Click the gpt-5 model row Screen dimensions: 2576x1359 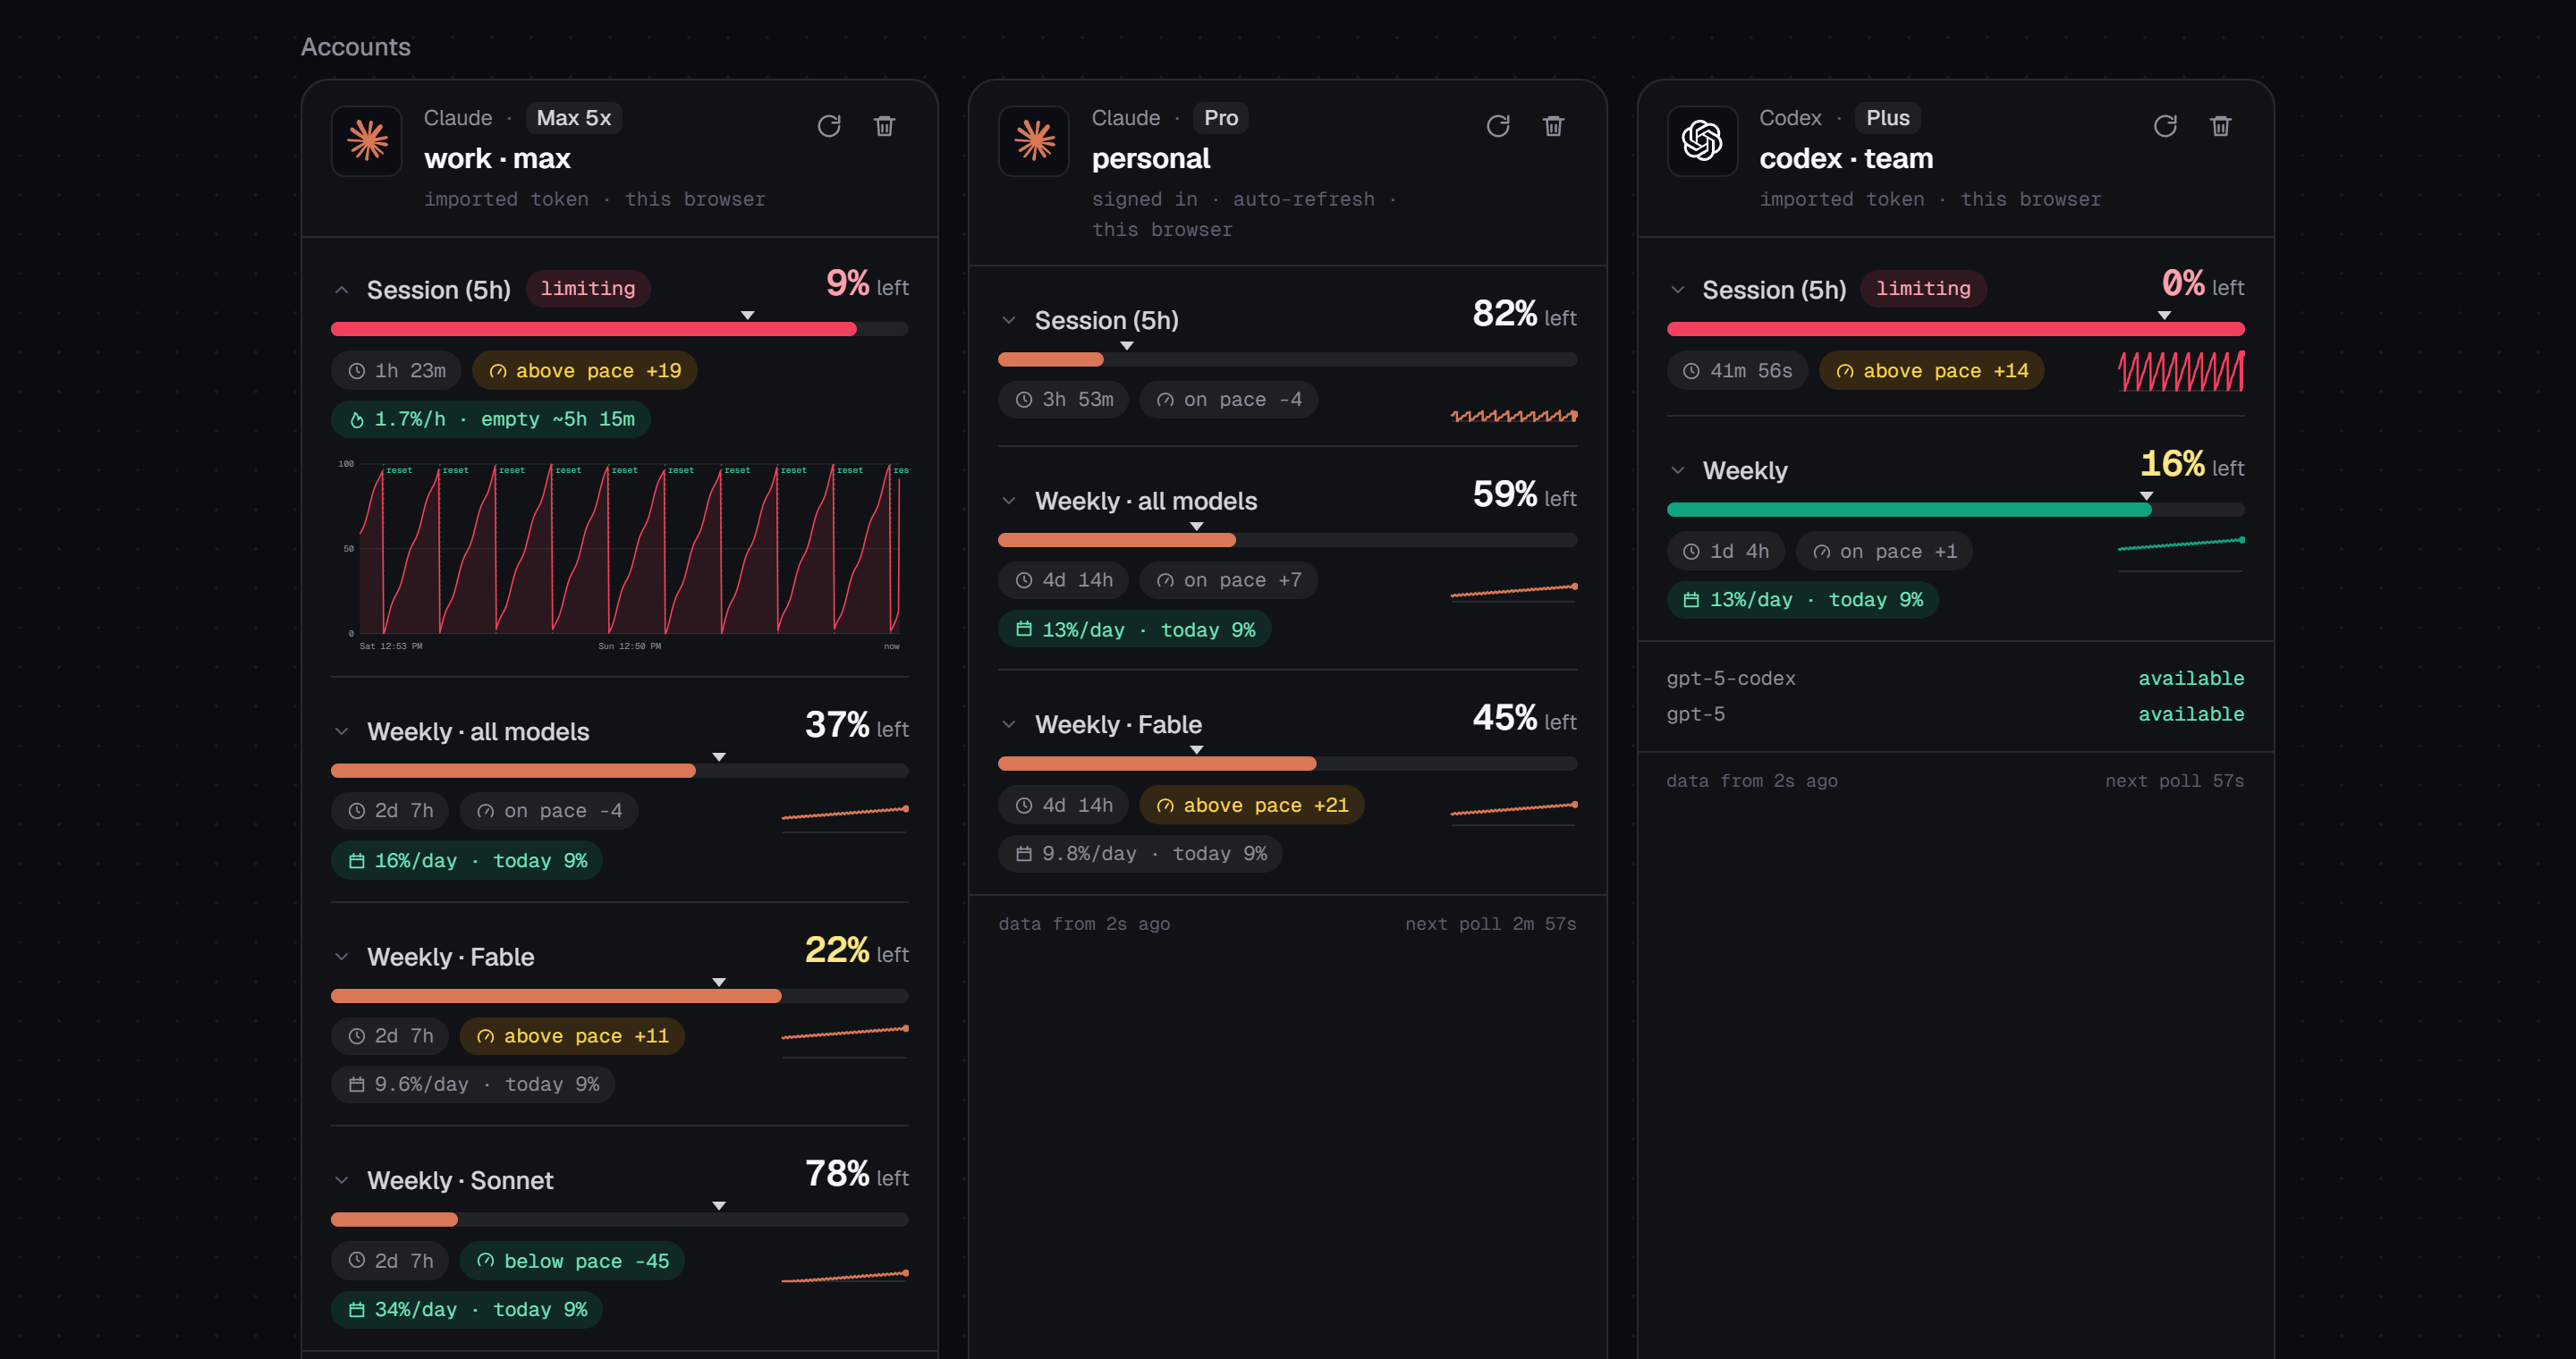1955,714
